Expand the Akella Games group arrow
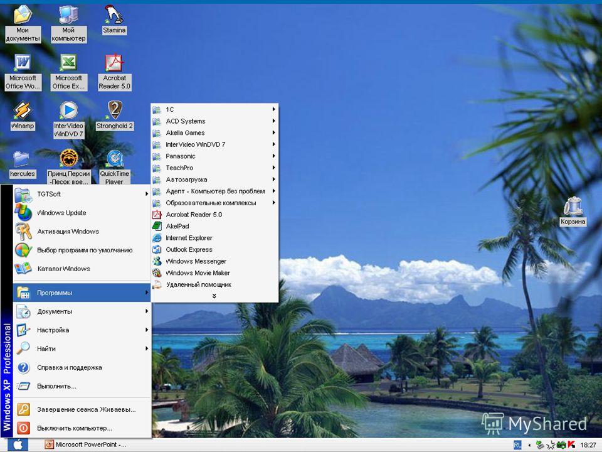The width and height of the screenshot is (602, 452). [x=273, y=132]
